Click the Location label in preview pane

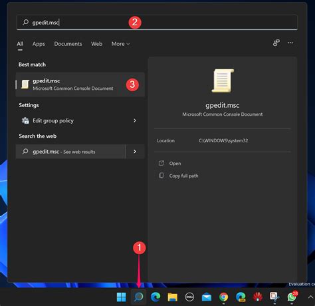[165, 140]
